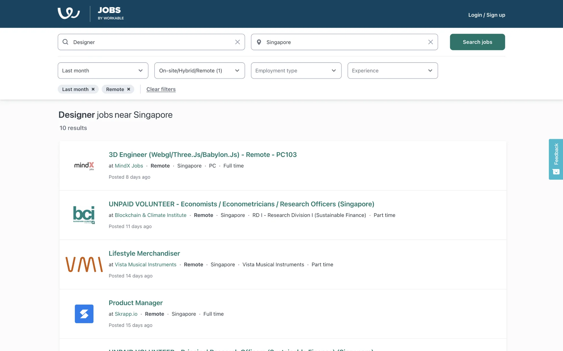
Task: Open the Lifestyle Merchandiser job listing
Action: click(144, 253)
